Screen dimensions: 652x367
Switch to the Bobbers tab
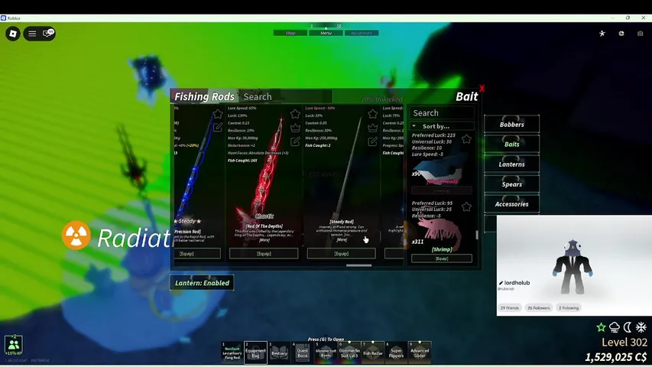click(x=512, y=124)
